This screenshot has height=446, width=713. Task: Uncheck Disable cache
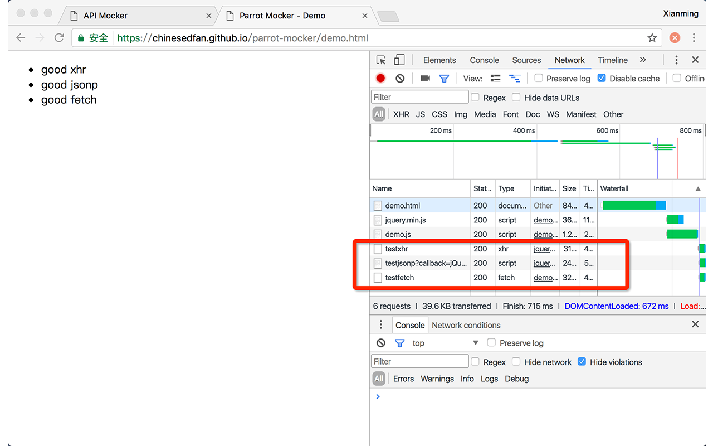tap(602, 78)
